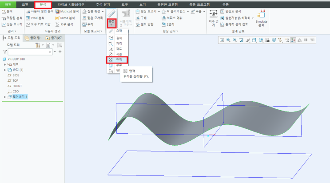Open 실현가능성/최적화 tool
Viewport: 330px width, 183px height.
tap(235, 18)
